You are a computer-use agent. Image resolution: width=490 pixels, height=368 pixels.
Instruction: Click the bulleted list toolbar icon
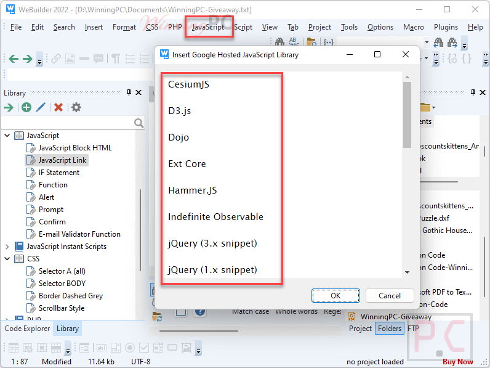[130, 59]
